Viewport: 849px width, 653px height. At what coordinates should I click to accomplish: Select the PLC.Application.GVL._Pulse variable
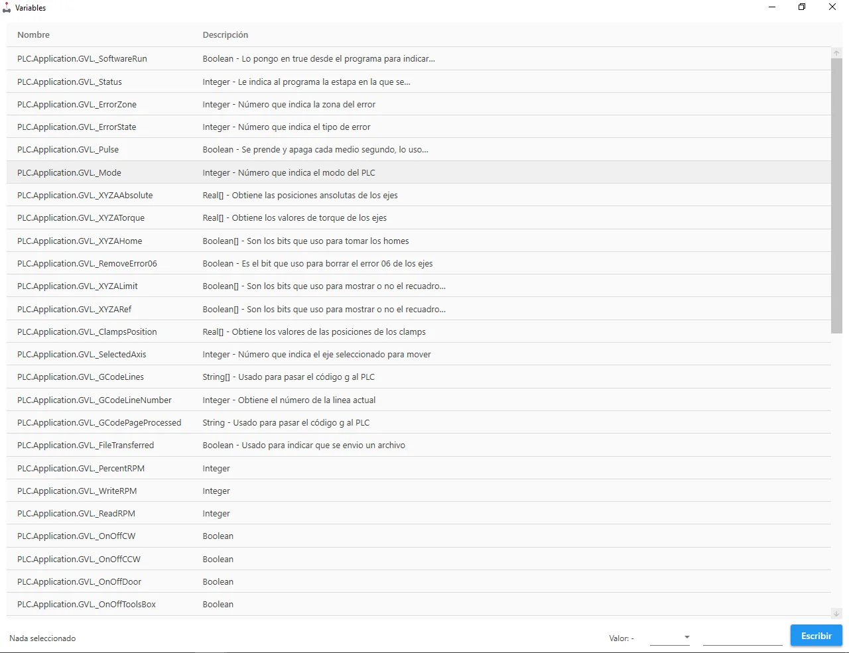pyautogui.click(x=419, y=149)
